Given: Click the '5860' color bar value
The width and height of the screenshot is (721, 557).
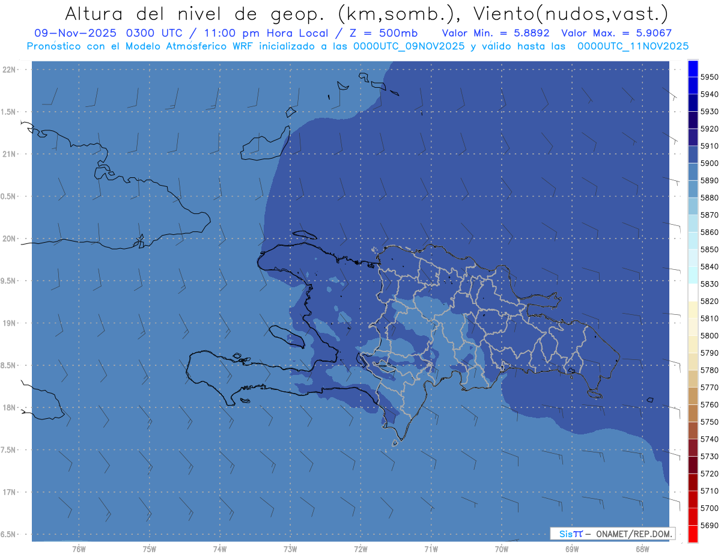Looking at the screenshot, I should pyautogui.click(x=710, y=232).
